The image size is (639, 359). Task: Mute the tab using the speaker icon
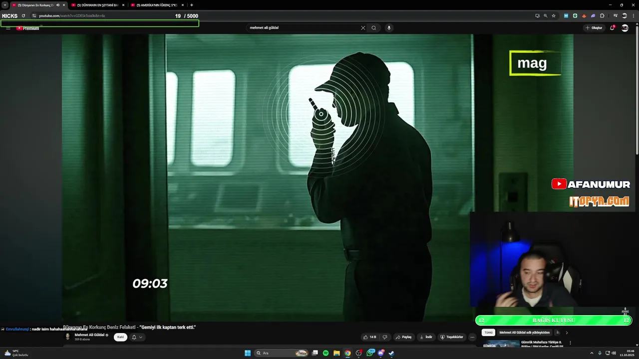tap(58, 5)
